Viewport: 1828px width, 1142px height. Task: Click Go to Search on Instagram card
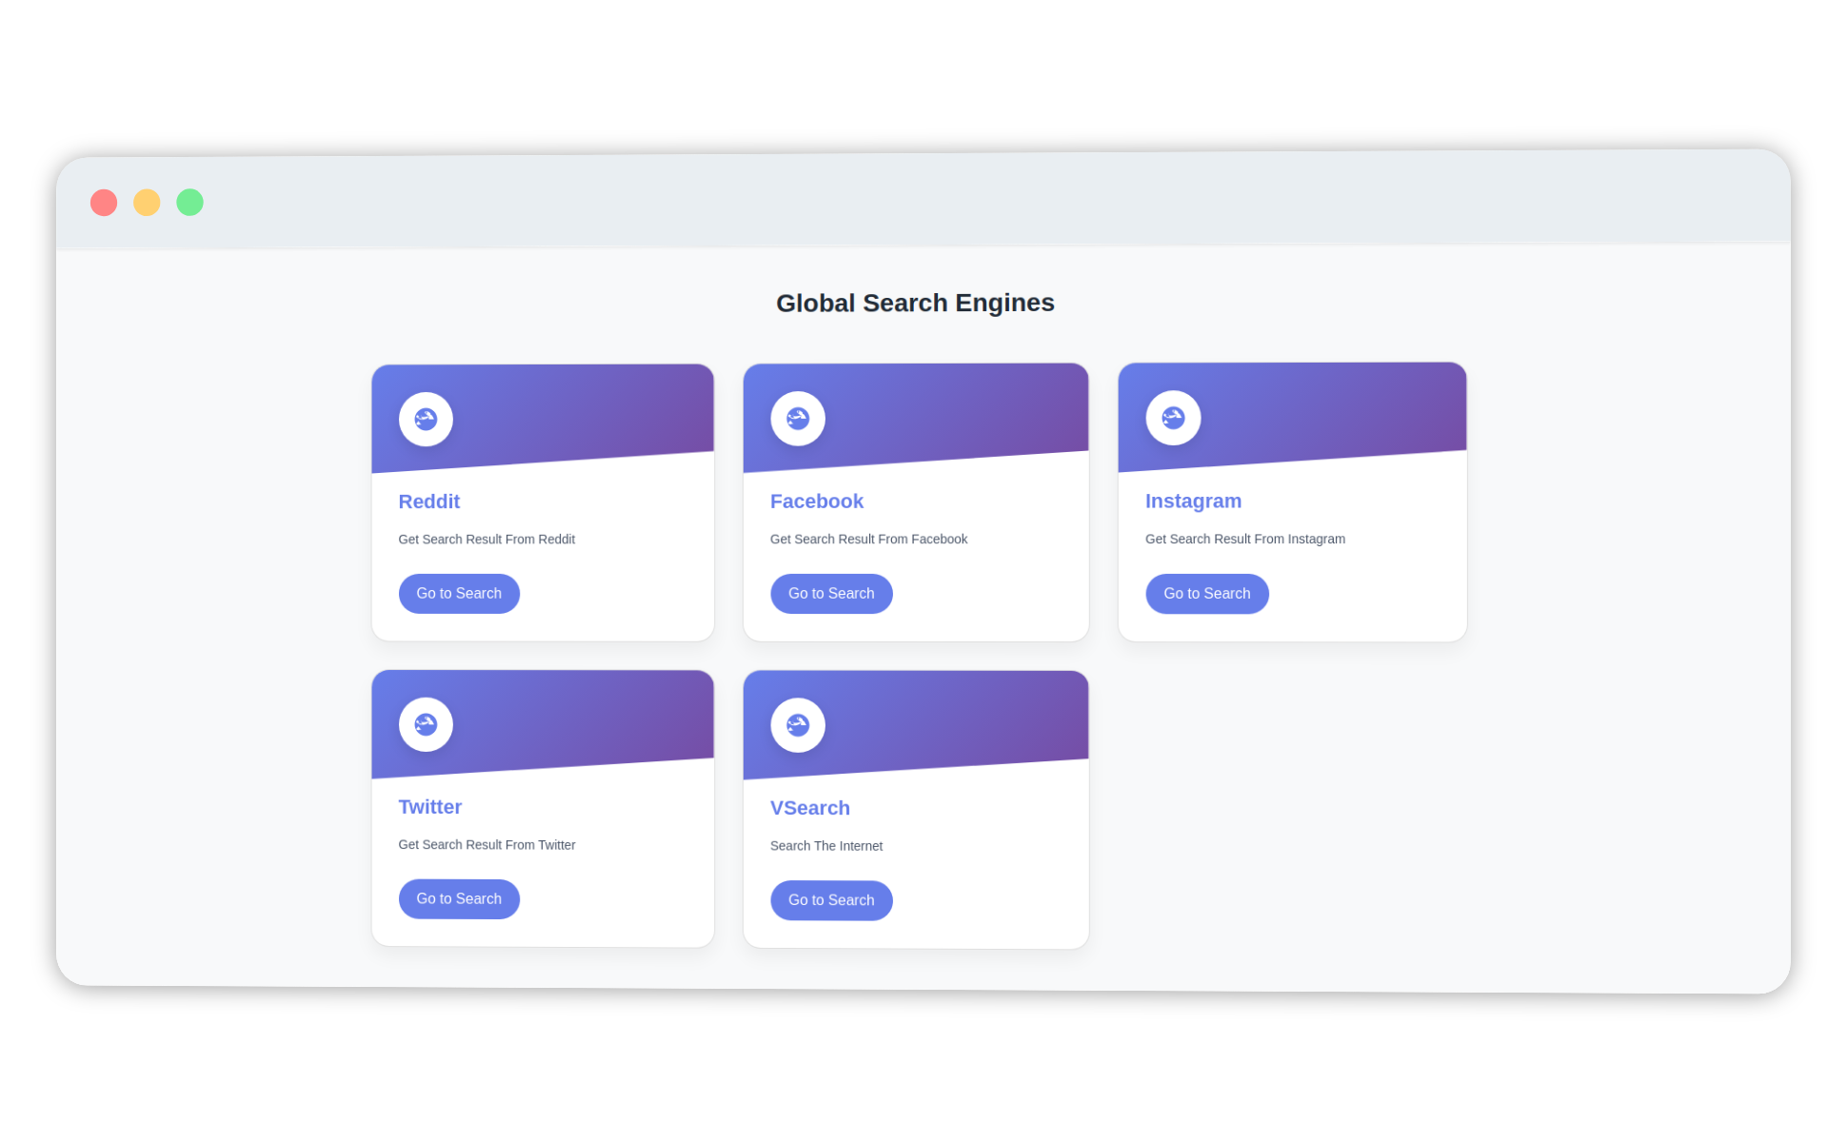1205,594
